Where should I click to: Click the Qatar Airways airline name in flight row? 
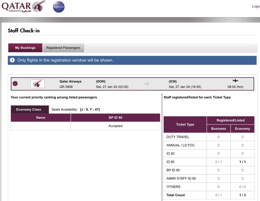[x=71, y=82]
